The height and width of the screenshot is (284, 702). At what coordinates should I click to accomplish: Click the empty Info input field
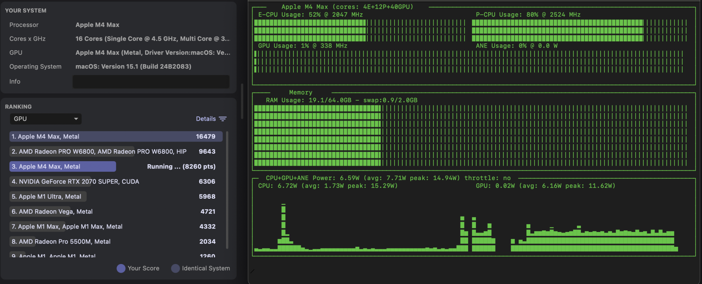point(151,81)
